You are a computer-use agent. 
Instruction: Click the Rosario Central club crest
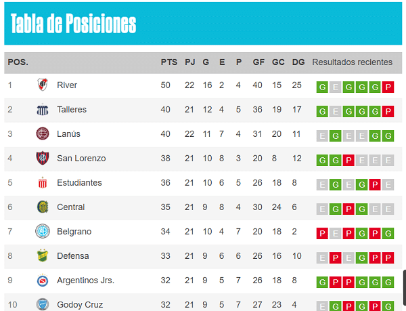43,207
